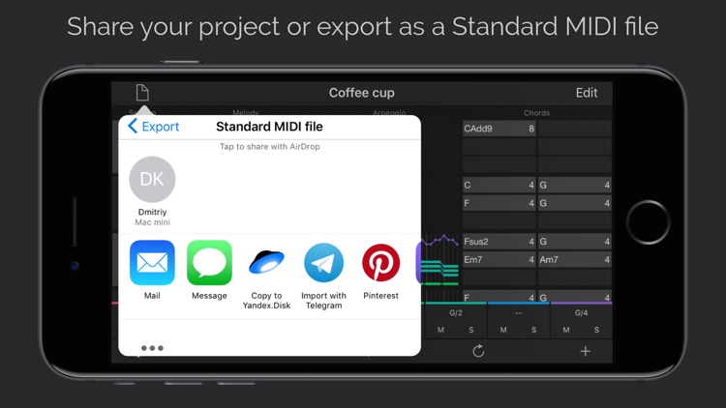Tap the Standard MIDI file title
726x408 pixels.
269,127
